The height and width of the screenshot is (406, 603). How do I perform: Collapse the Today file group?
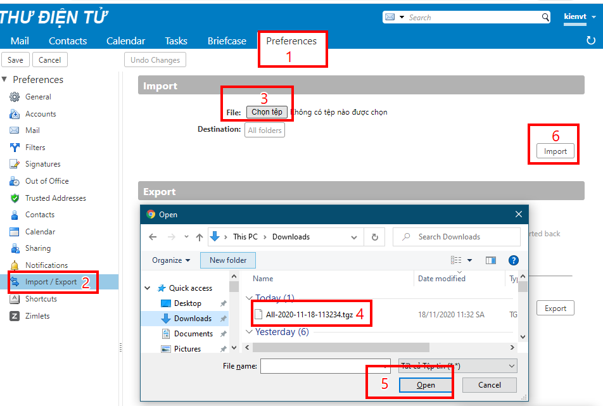pyautogui.click(x=249, y=298)
